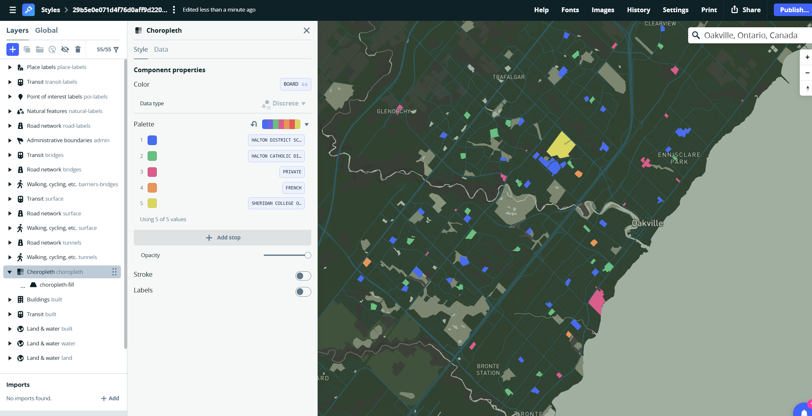Collapse the Choropleth layer group
The height and width of the screenshot is (416, 812).
(x=10, y=272)
